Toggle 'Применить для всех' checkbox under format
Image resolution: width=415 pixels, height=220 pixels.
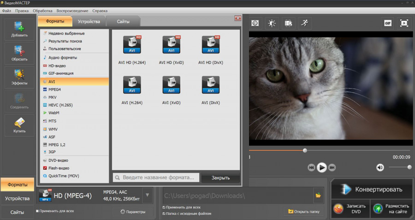[37, 211]
